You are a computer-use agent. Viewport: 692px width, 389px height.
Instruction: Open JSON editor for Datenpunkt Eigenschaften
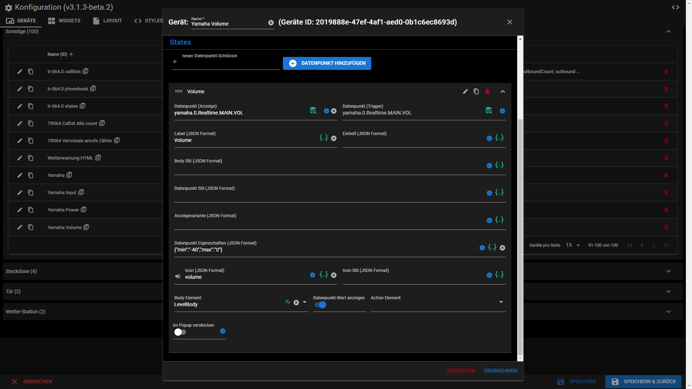(x=492, y=247)
